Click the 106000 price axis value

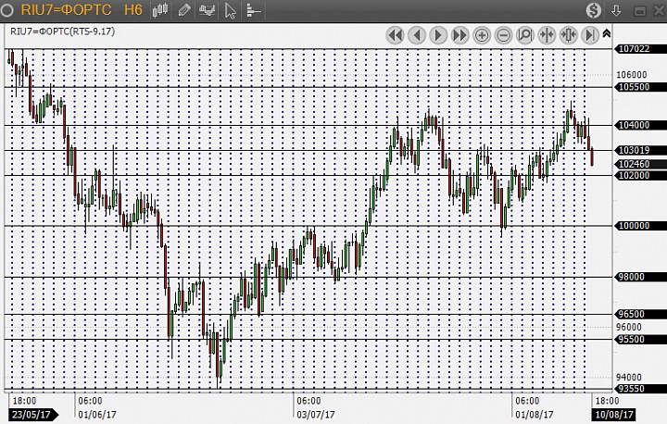pyautogui.click(x=631, y=74)
